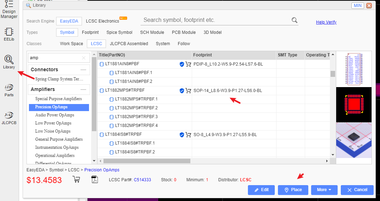
Task: Click the MIN button in the title bar
Action: coord(357,6)
